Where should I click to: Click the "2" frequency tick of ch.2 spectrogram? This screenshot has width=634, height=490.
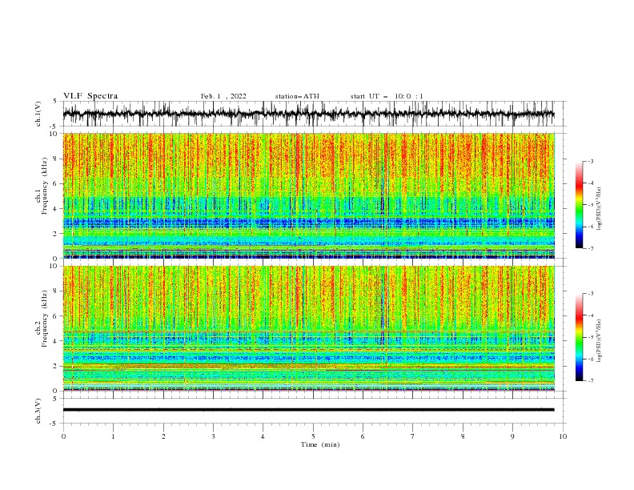coord(56,366)
